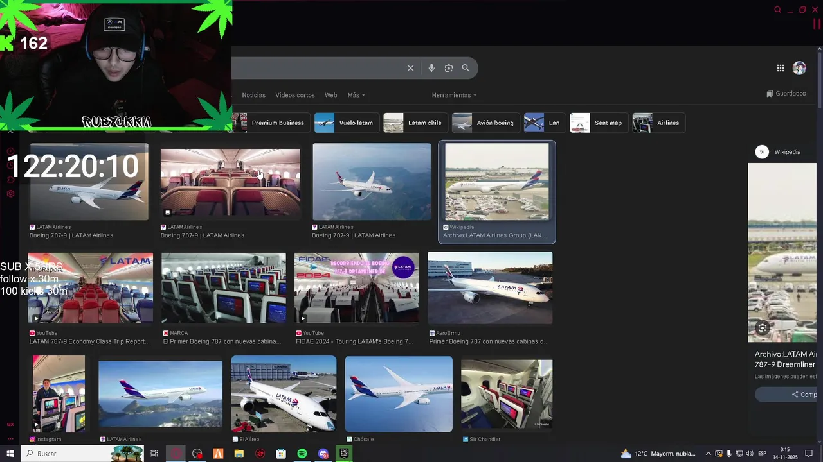
Task: Open the El Aéreo LATAM plane image
Action: pos(284,394)
